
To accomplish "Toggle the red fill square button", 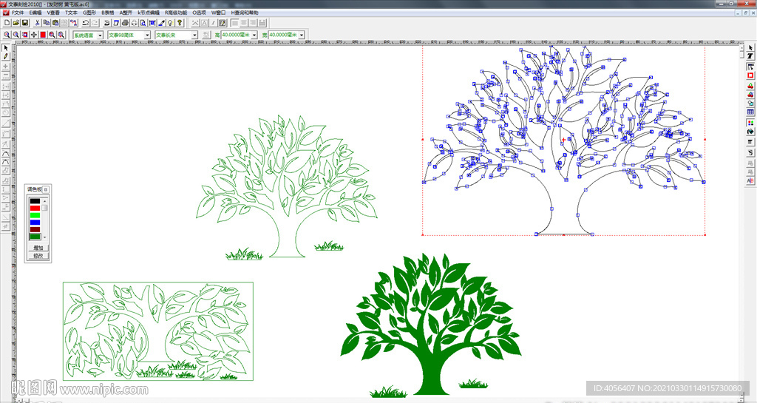I will coord(43,35).
